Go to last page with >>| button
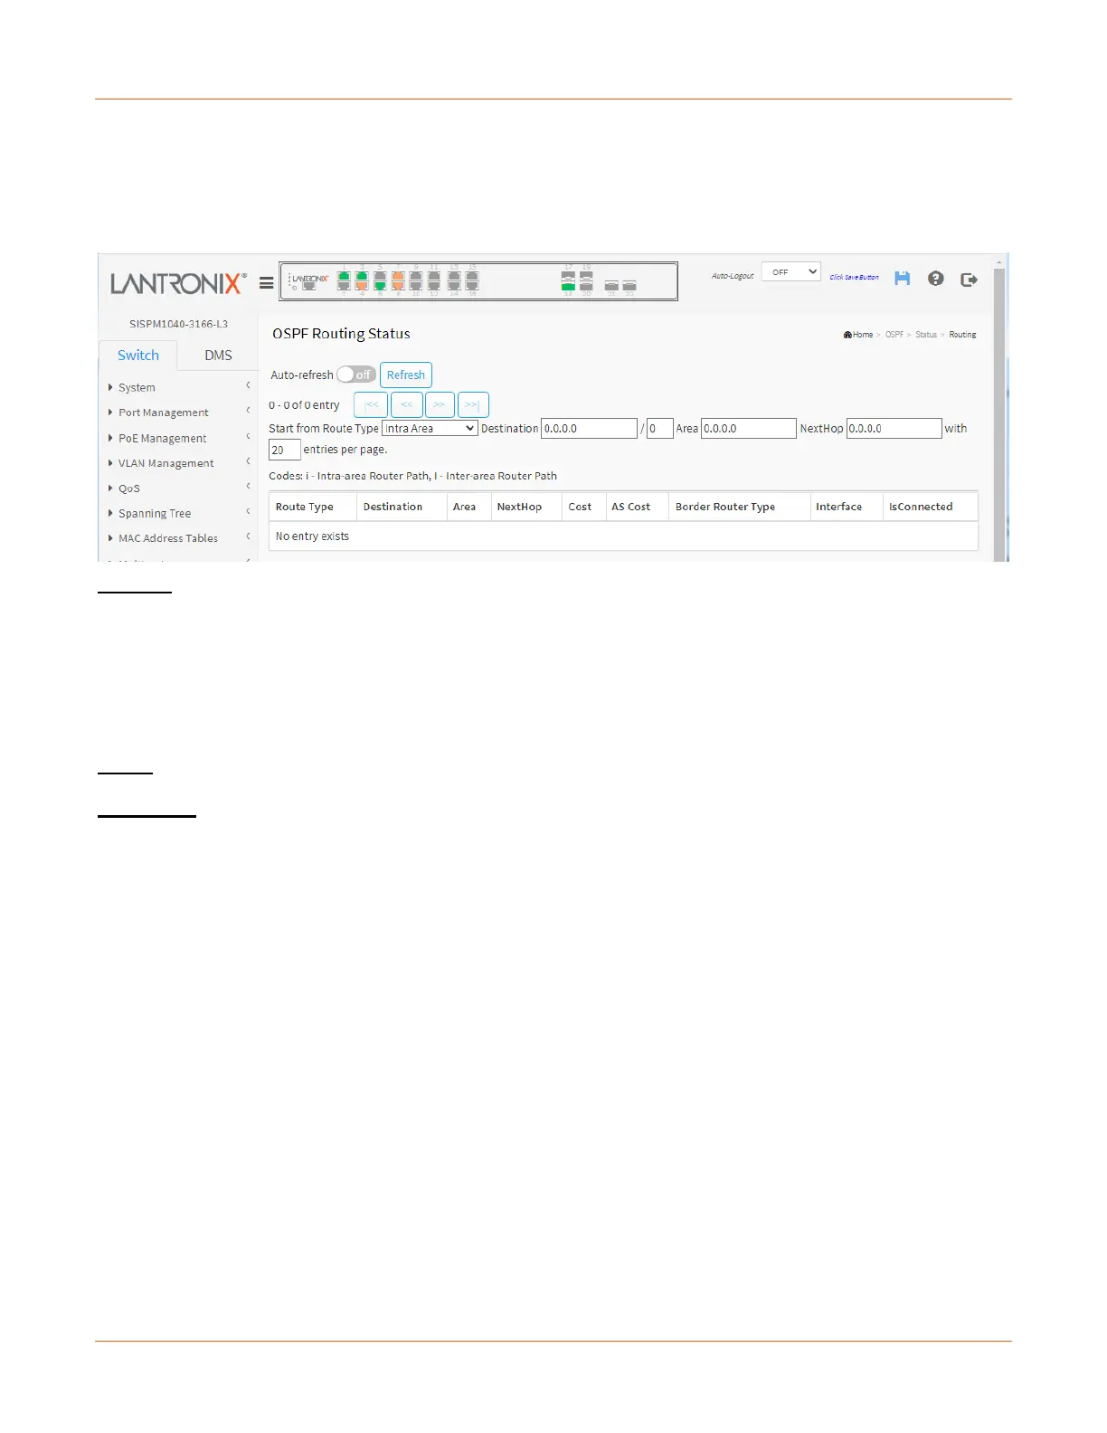The image size is (1107, 1433). (x=473, y=404)
